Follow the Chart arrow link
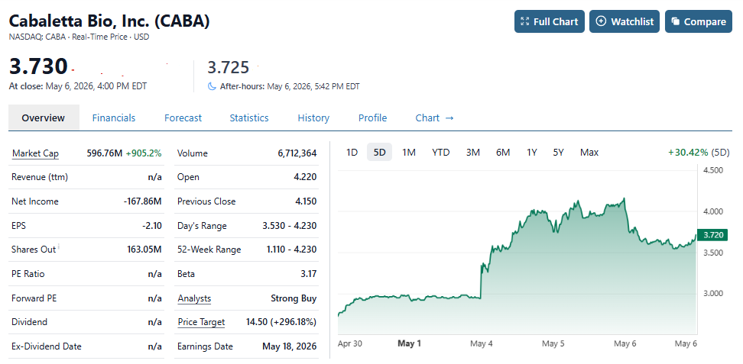 434,118
